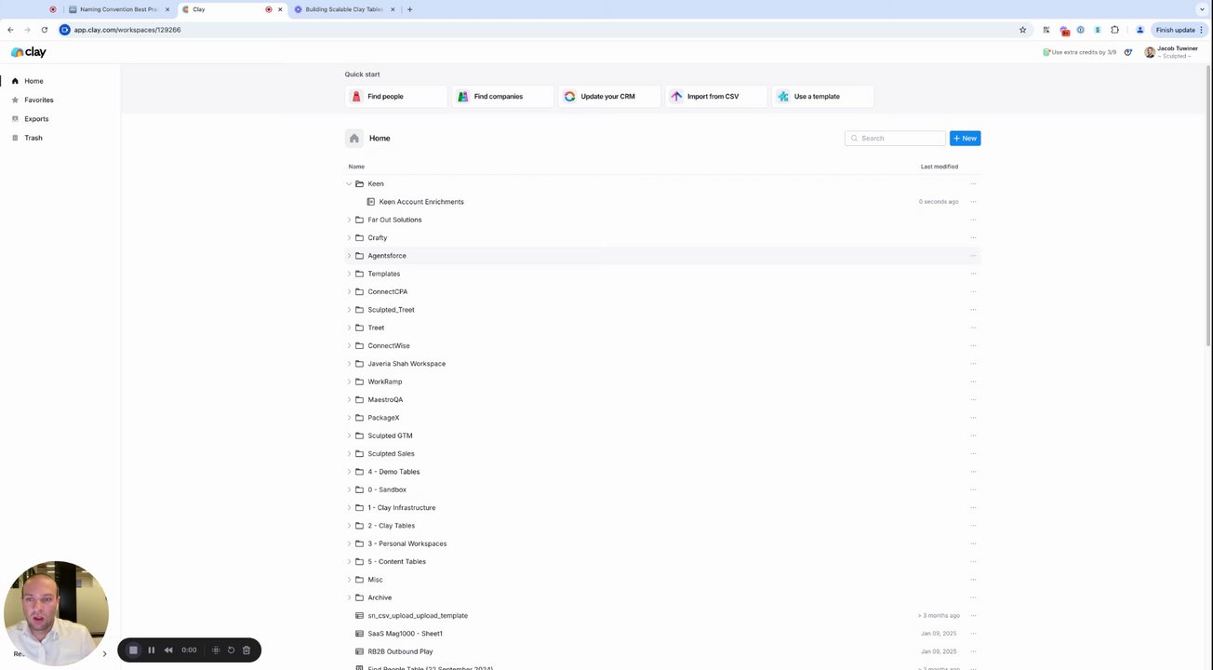
Task: Click the blue New button
Action: pos(965,139)
